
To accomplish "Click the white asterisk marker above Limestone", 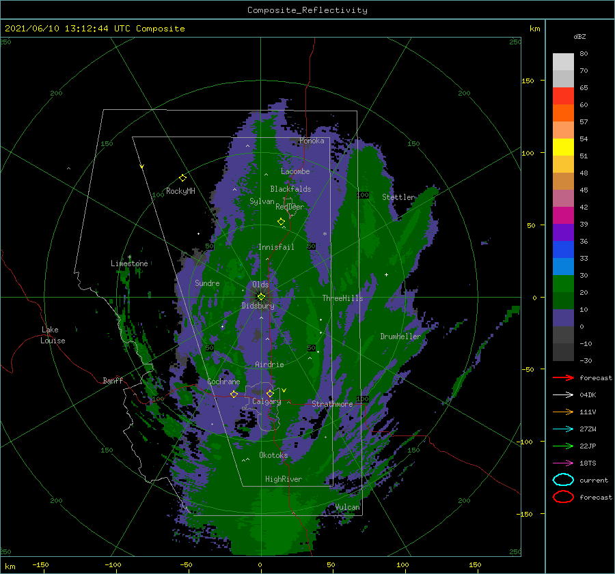I will 129,257.
